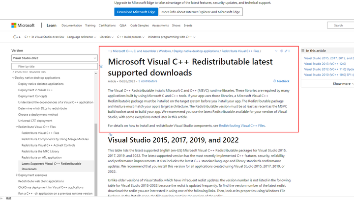This screenshot has height=200, width=354.
Task: Click the Download Microsoft Edge button
Action: point(136,12)
